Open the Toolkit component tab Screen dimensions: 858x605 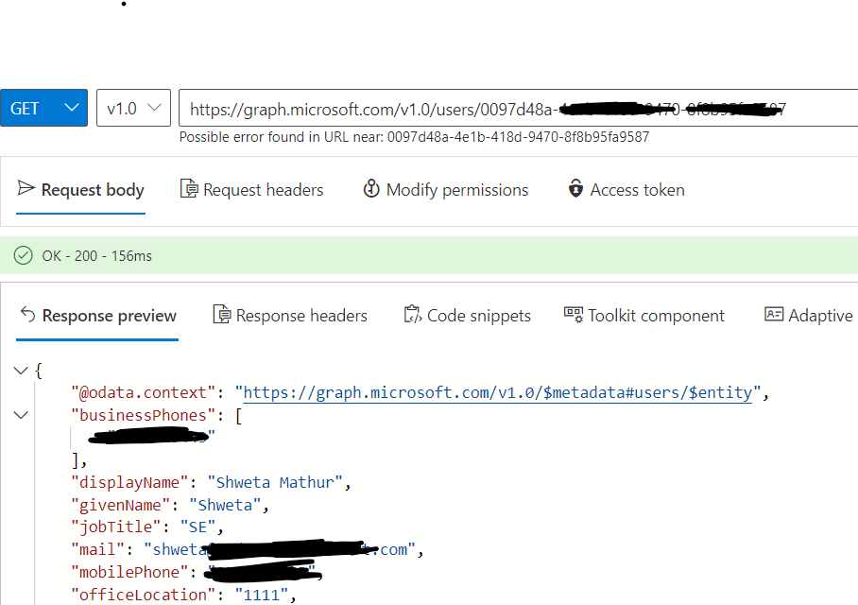pyautogui.click(x=644, y=316)
